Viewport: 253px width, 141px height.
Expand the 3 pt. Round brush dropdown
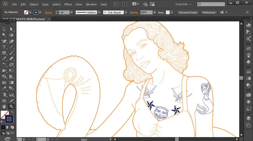pyautogui.click(x=126, y=12)
